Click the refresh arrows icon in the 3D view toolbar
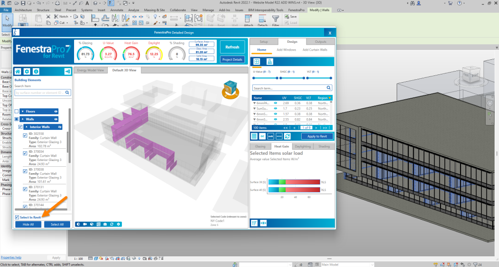Image resolution: width=499 pixels, height=267 pixels. coord(112,224)
